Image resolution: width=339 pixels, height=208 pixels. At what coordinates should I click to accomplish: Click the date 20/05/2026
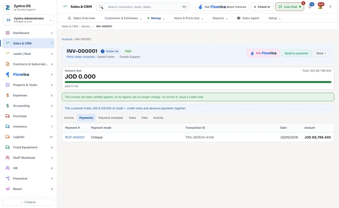point(289,137)
